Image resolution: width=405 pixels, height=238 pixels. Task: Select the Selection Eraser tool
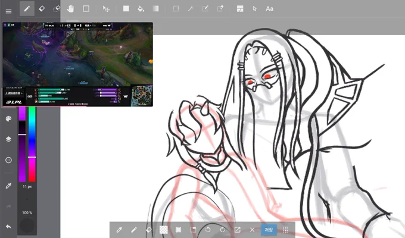coord(220,9)
